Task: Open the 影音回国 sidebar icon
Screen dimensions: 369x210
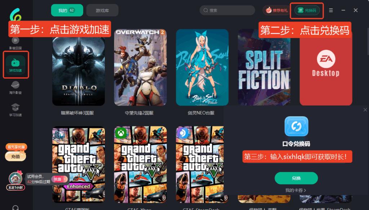Action: (15, 40)
